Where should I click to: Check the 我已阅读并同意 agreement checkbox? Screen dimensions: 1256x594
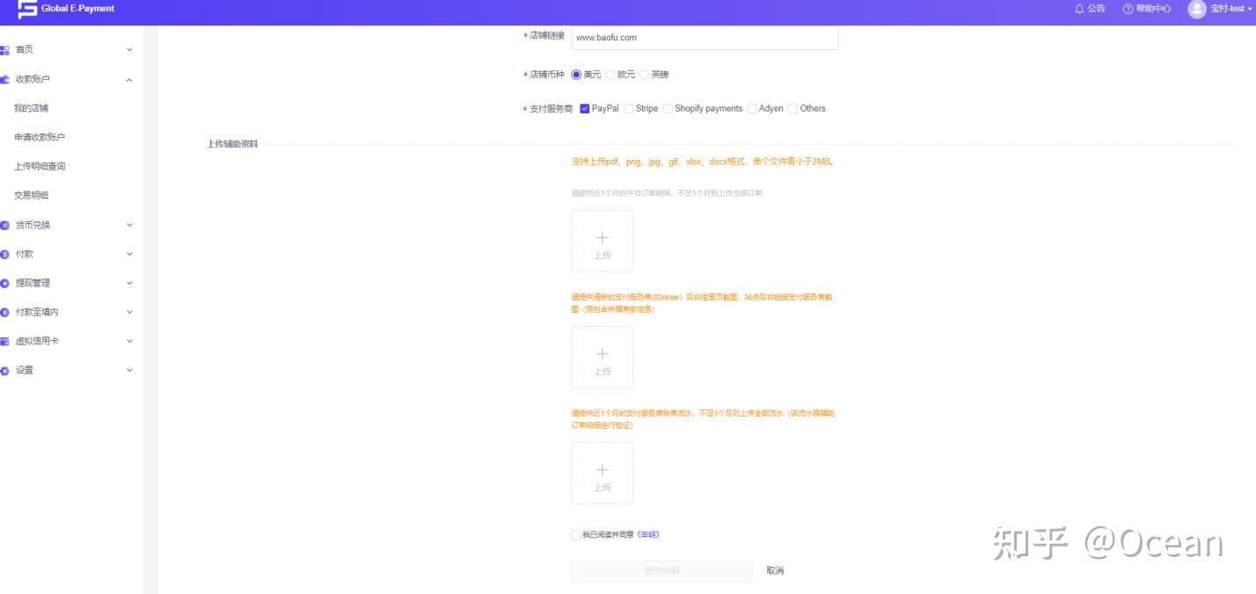[x=574, y=534]
